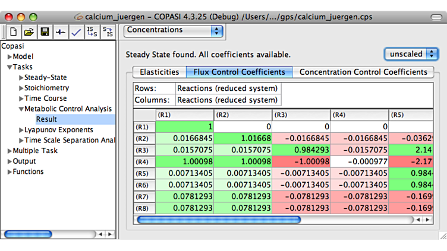
Task: Select the Flux Control Coefficients tab
Action: tap(240, 72)
